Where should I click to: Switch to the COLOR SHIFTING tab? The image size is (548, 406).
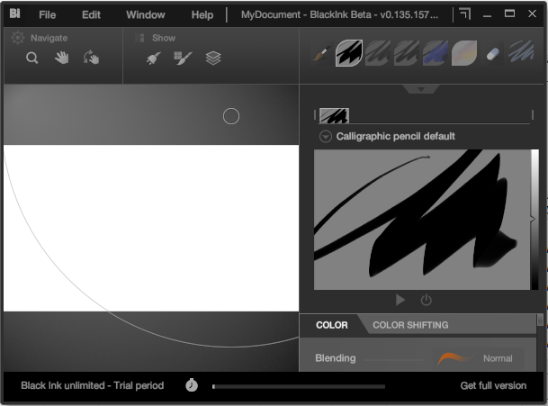click(410, 325)
